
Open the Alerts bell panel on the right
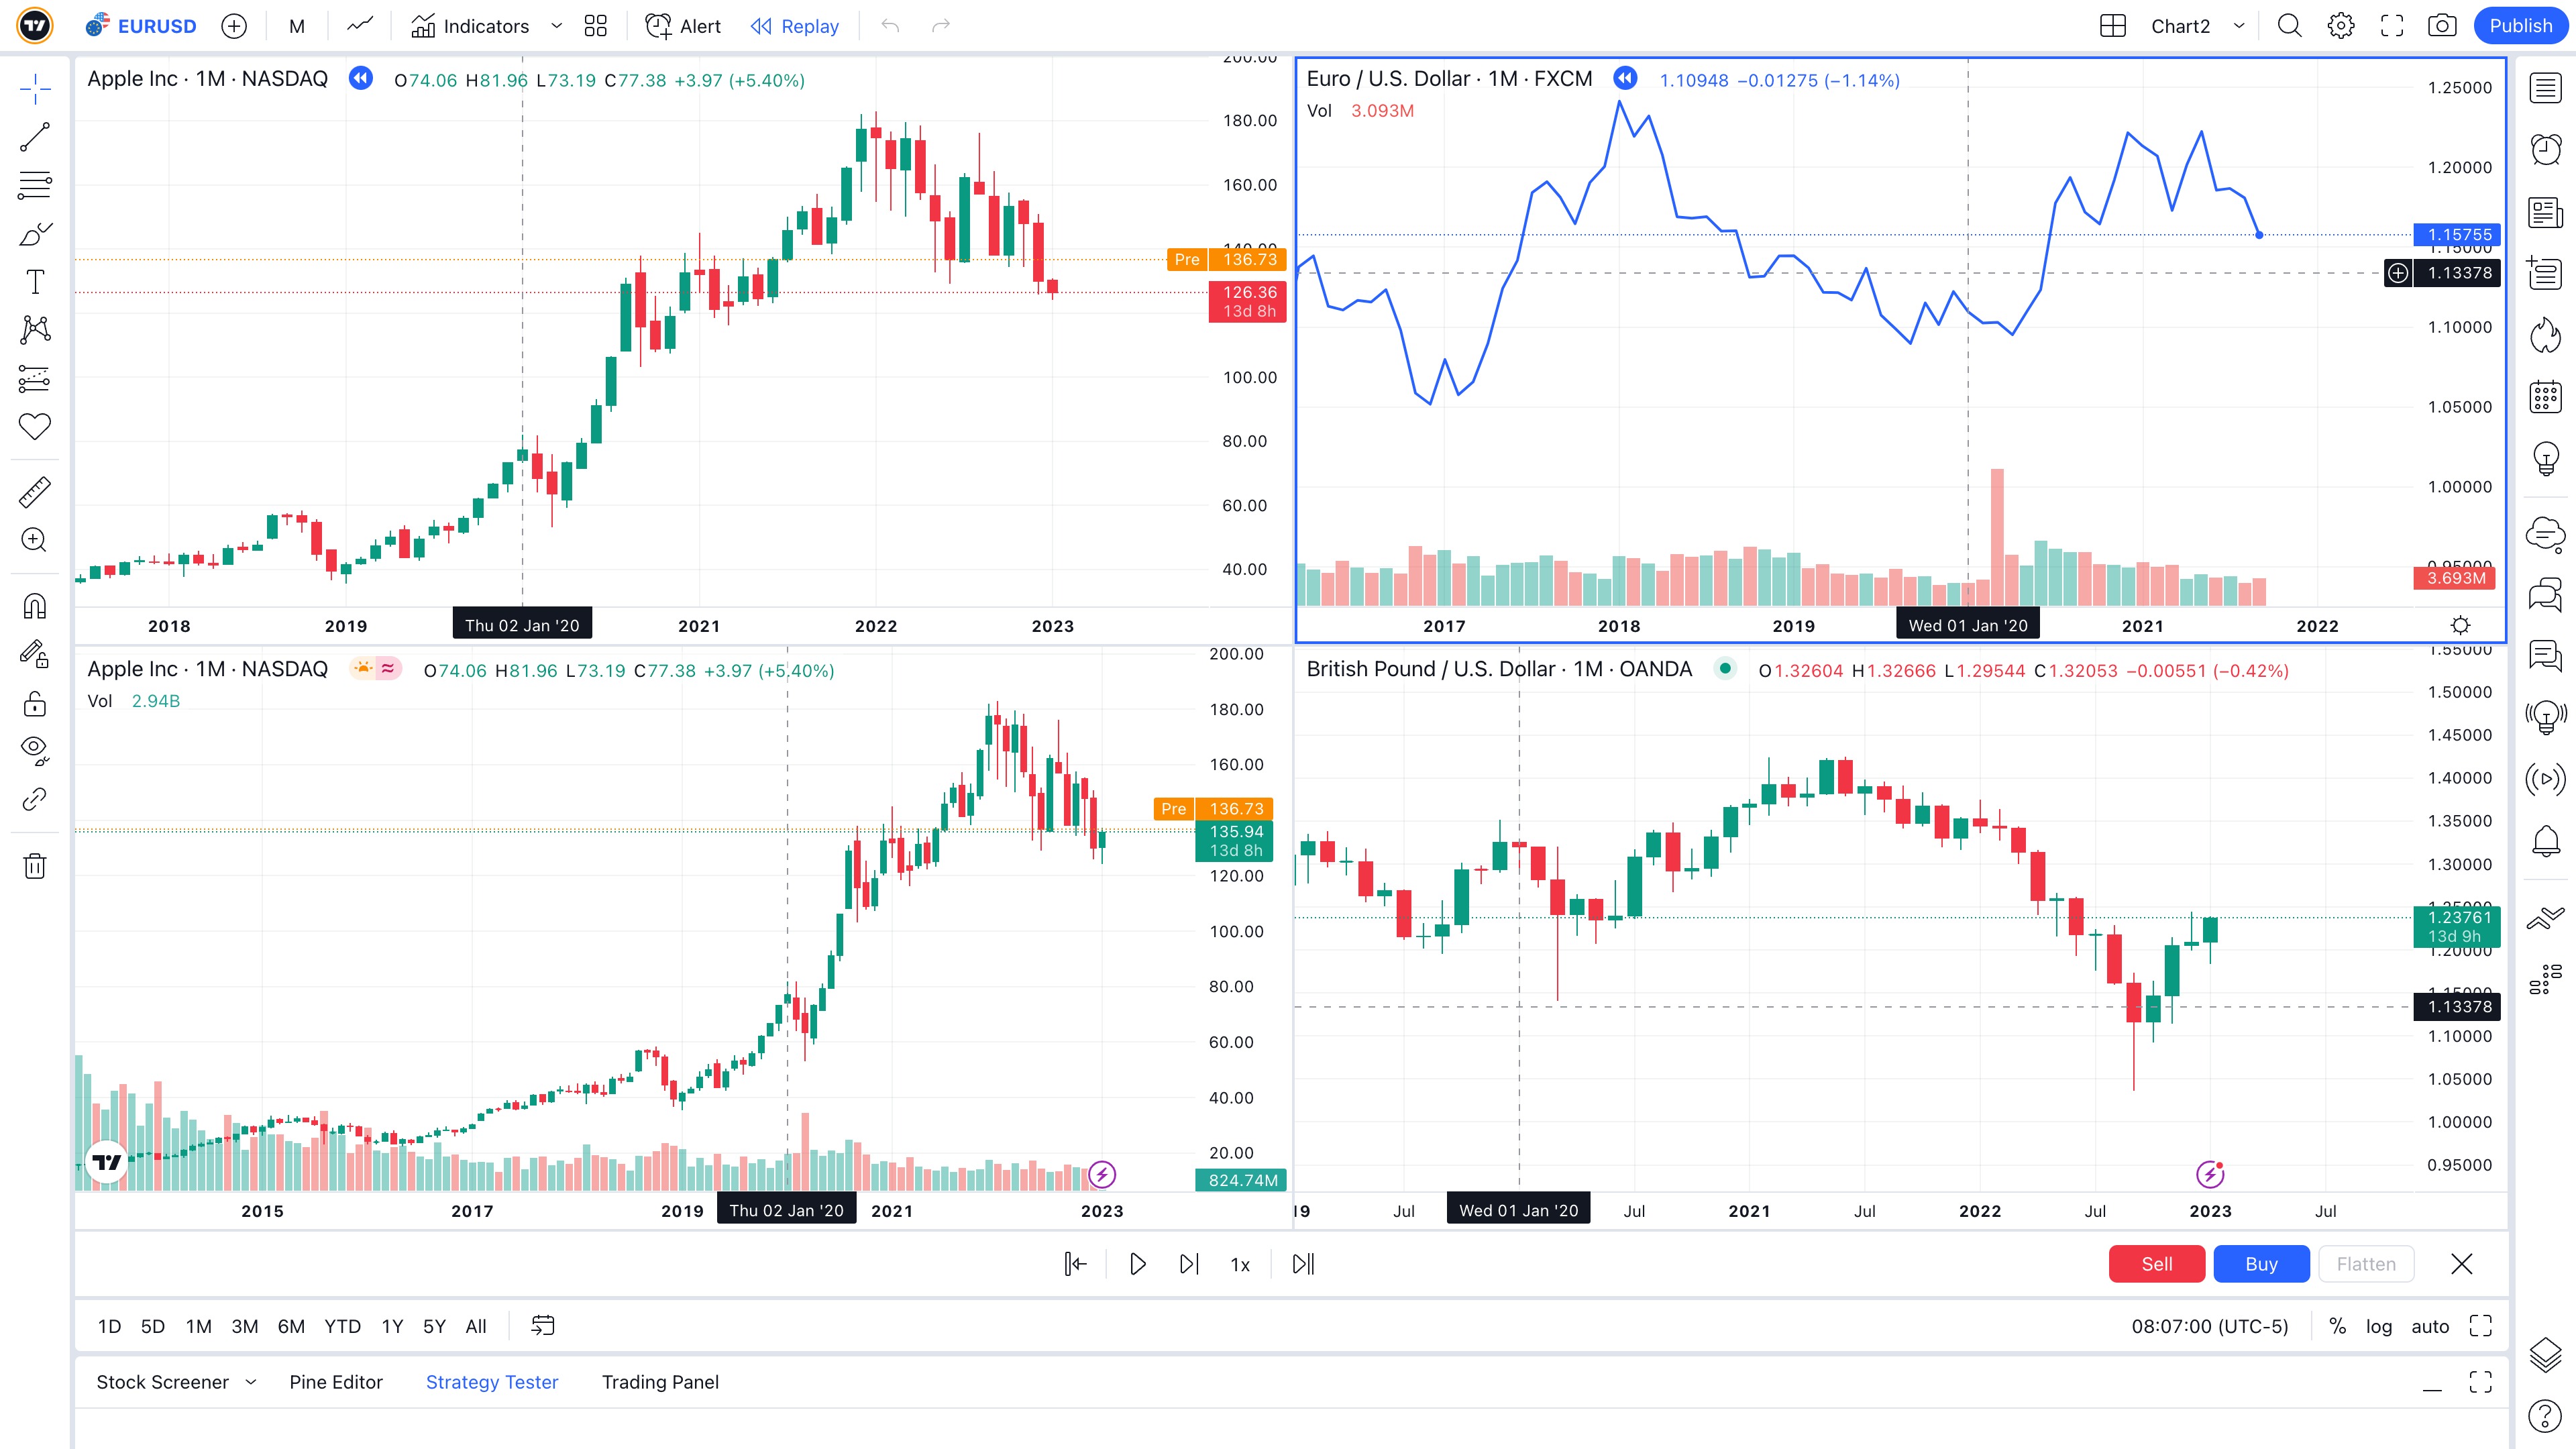pos(2546,840)
